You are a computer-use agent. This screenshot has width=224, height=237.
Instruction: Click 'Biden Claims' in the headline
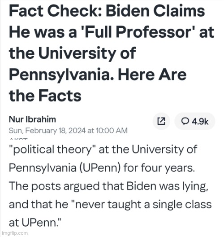(155, 11)
